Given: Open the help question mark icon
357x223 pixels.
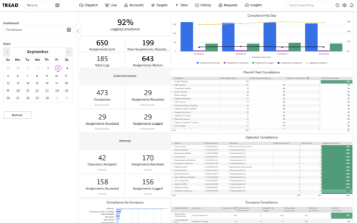Looking at the screenshot, I should coord(338,5).
